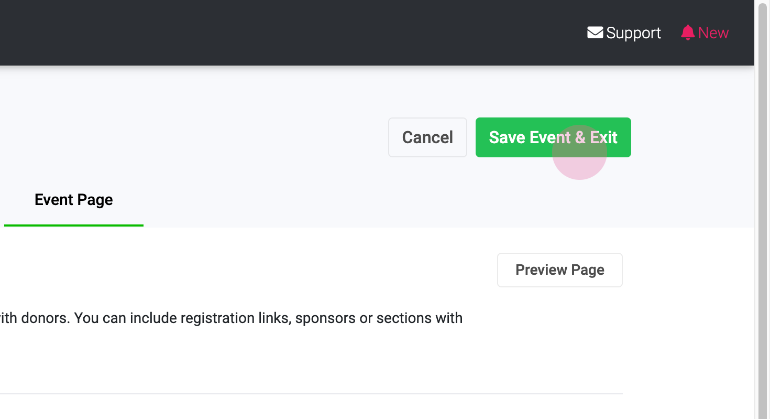Click the horizontal divider line below the description
770x419 pixels.
(x=314, y=393)
